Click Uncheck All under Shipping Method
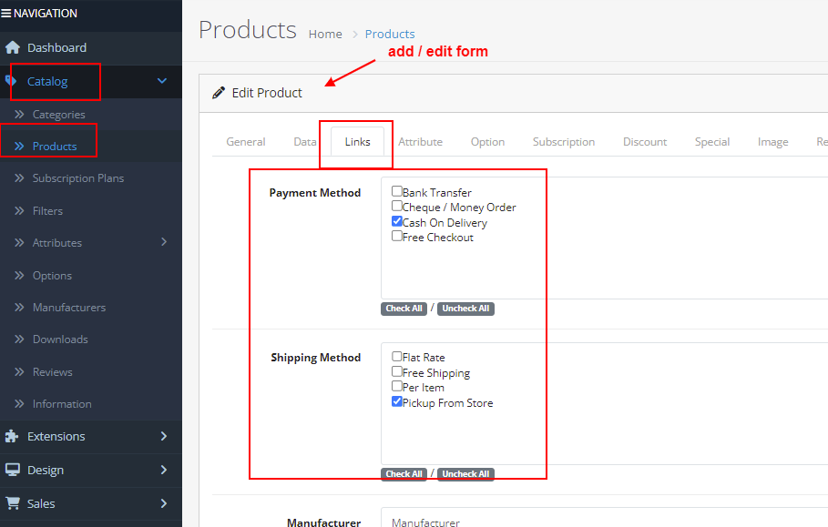 [465, 473]
